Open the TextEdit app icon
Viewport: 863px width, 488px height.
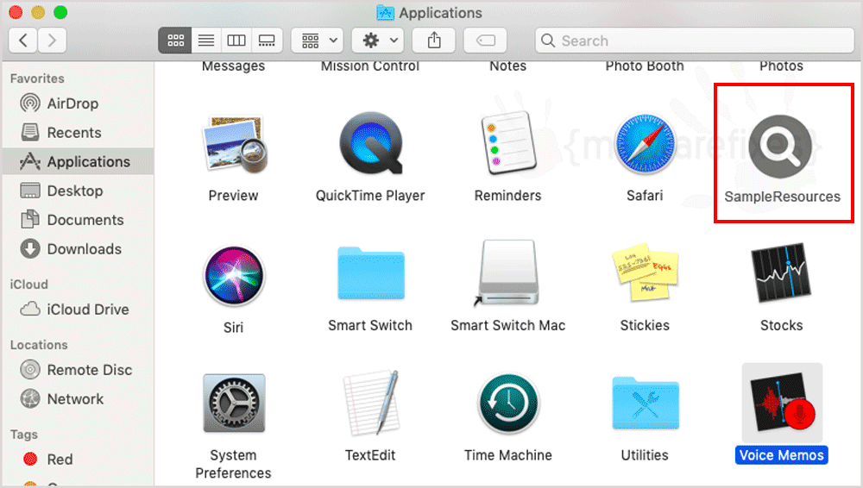coord(371,404)
